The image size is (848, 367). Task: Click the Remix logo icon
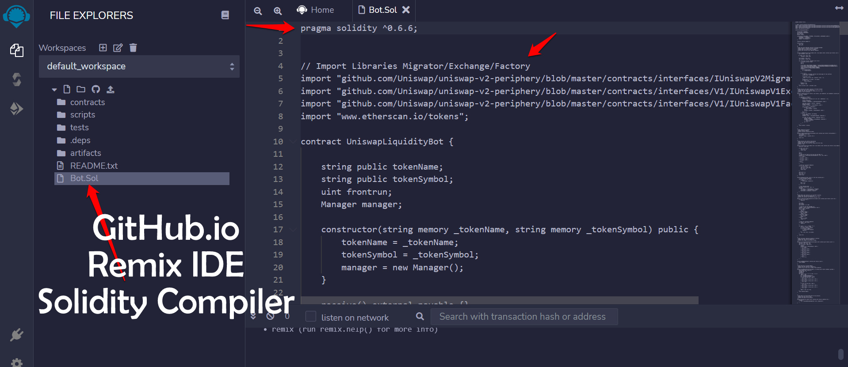point(16,16)
